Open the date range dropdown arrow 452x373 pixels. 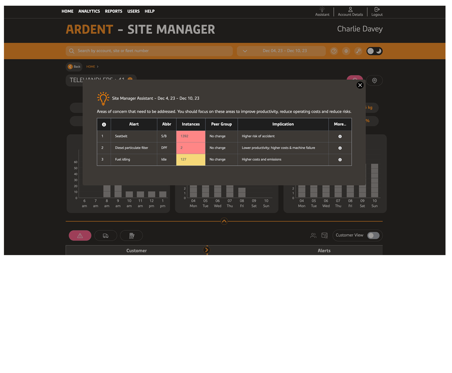(245, 51)
